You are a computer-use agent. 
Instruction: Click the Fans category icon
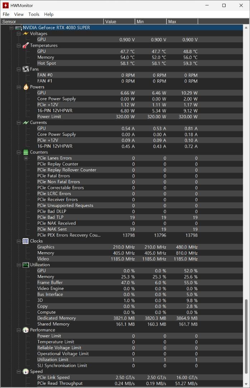(x=26, y=69)
